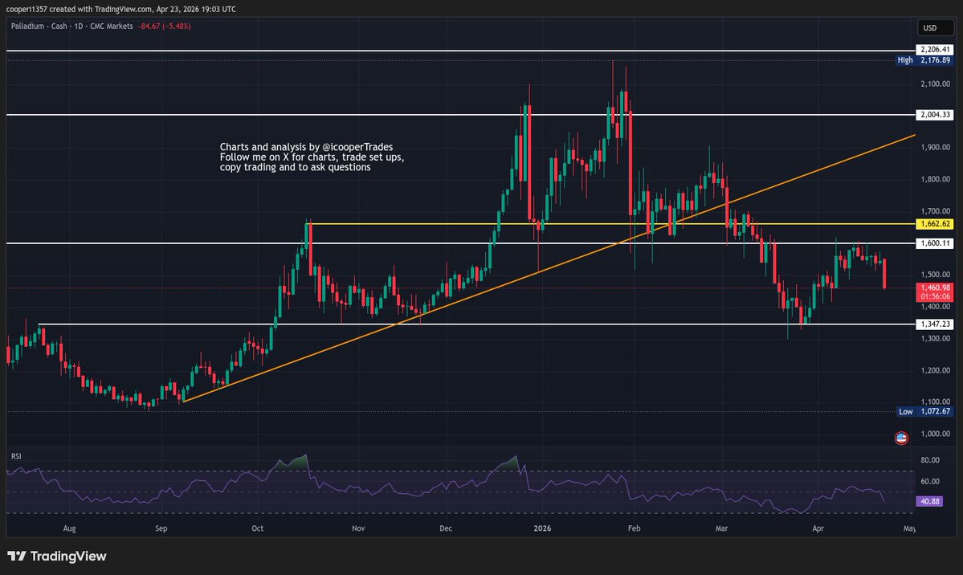
Task: Select the yellow 1,662.62 resistance label
Action: pos(936,226)
